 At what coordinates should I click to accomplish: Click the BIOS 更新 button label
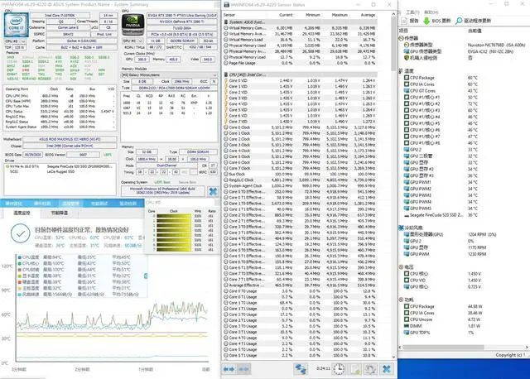pos(441,21)
